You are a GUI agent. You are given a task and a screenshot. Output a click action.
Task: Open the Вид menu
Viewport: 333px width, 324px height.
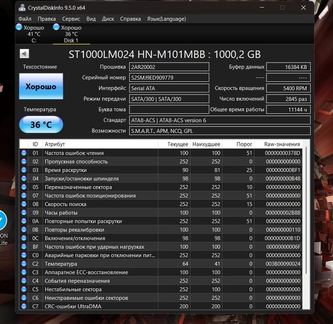[x=91, y=19]
